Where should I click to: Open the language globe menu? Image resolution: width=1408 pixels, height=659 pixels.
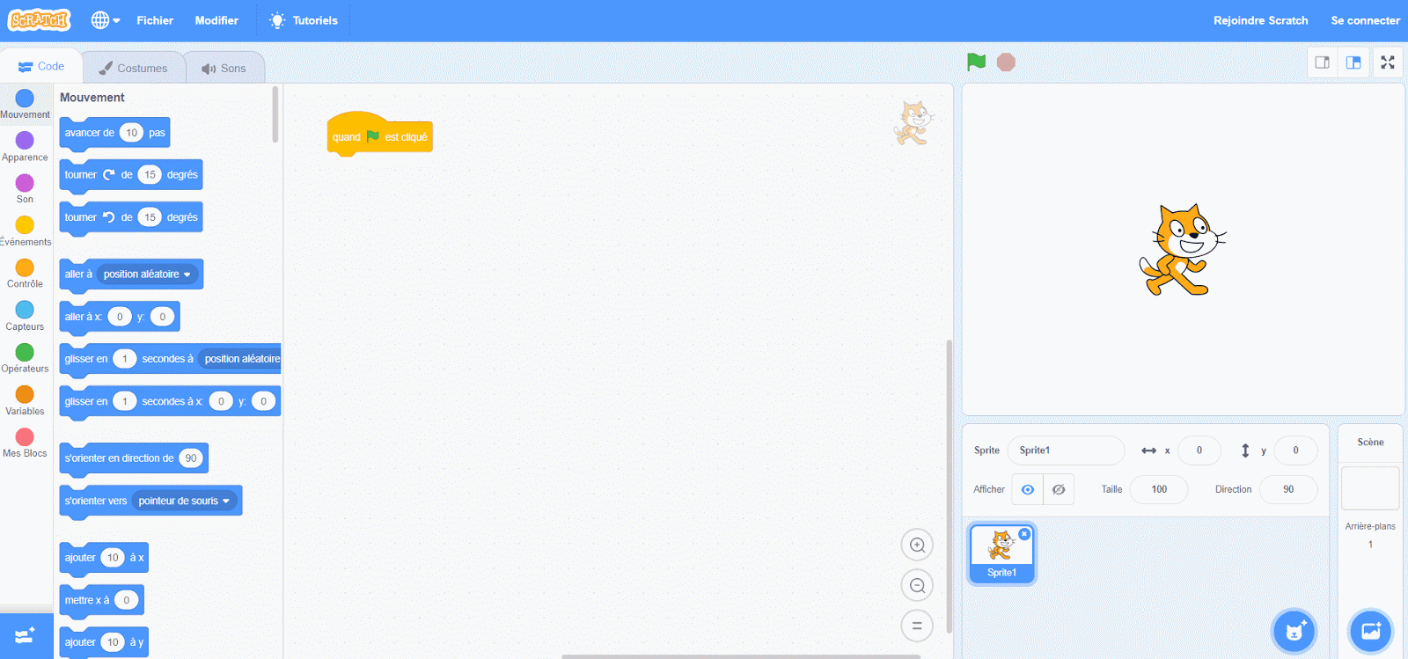tap(106, 20)
